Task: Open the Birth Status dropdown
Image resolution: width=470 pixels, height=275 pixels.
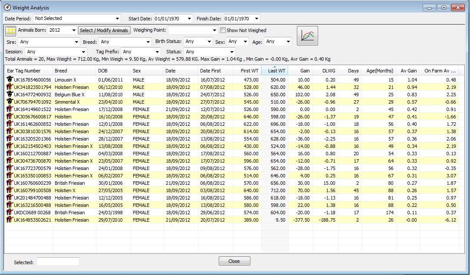Action: [x=209, y=42]
